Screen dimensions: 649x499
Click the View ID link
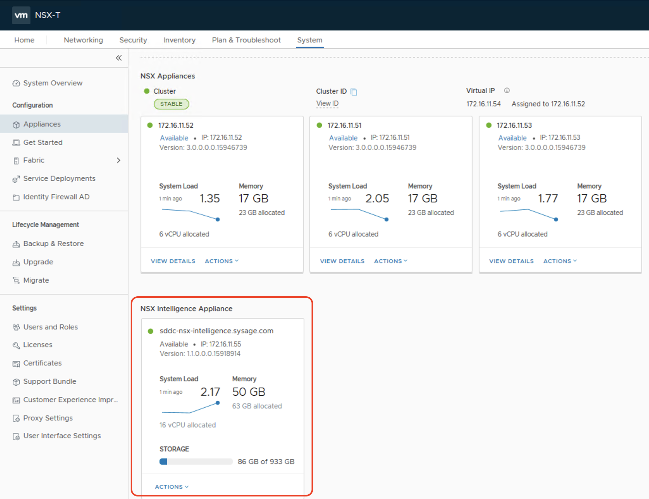pyautogui.click(x=327, y=103)
